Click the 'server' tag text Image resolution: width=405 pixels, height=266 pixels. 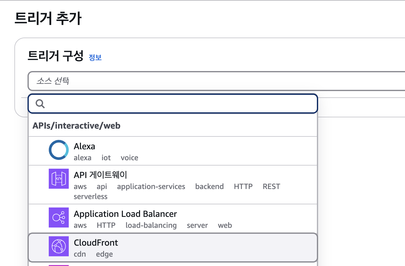197,225
